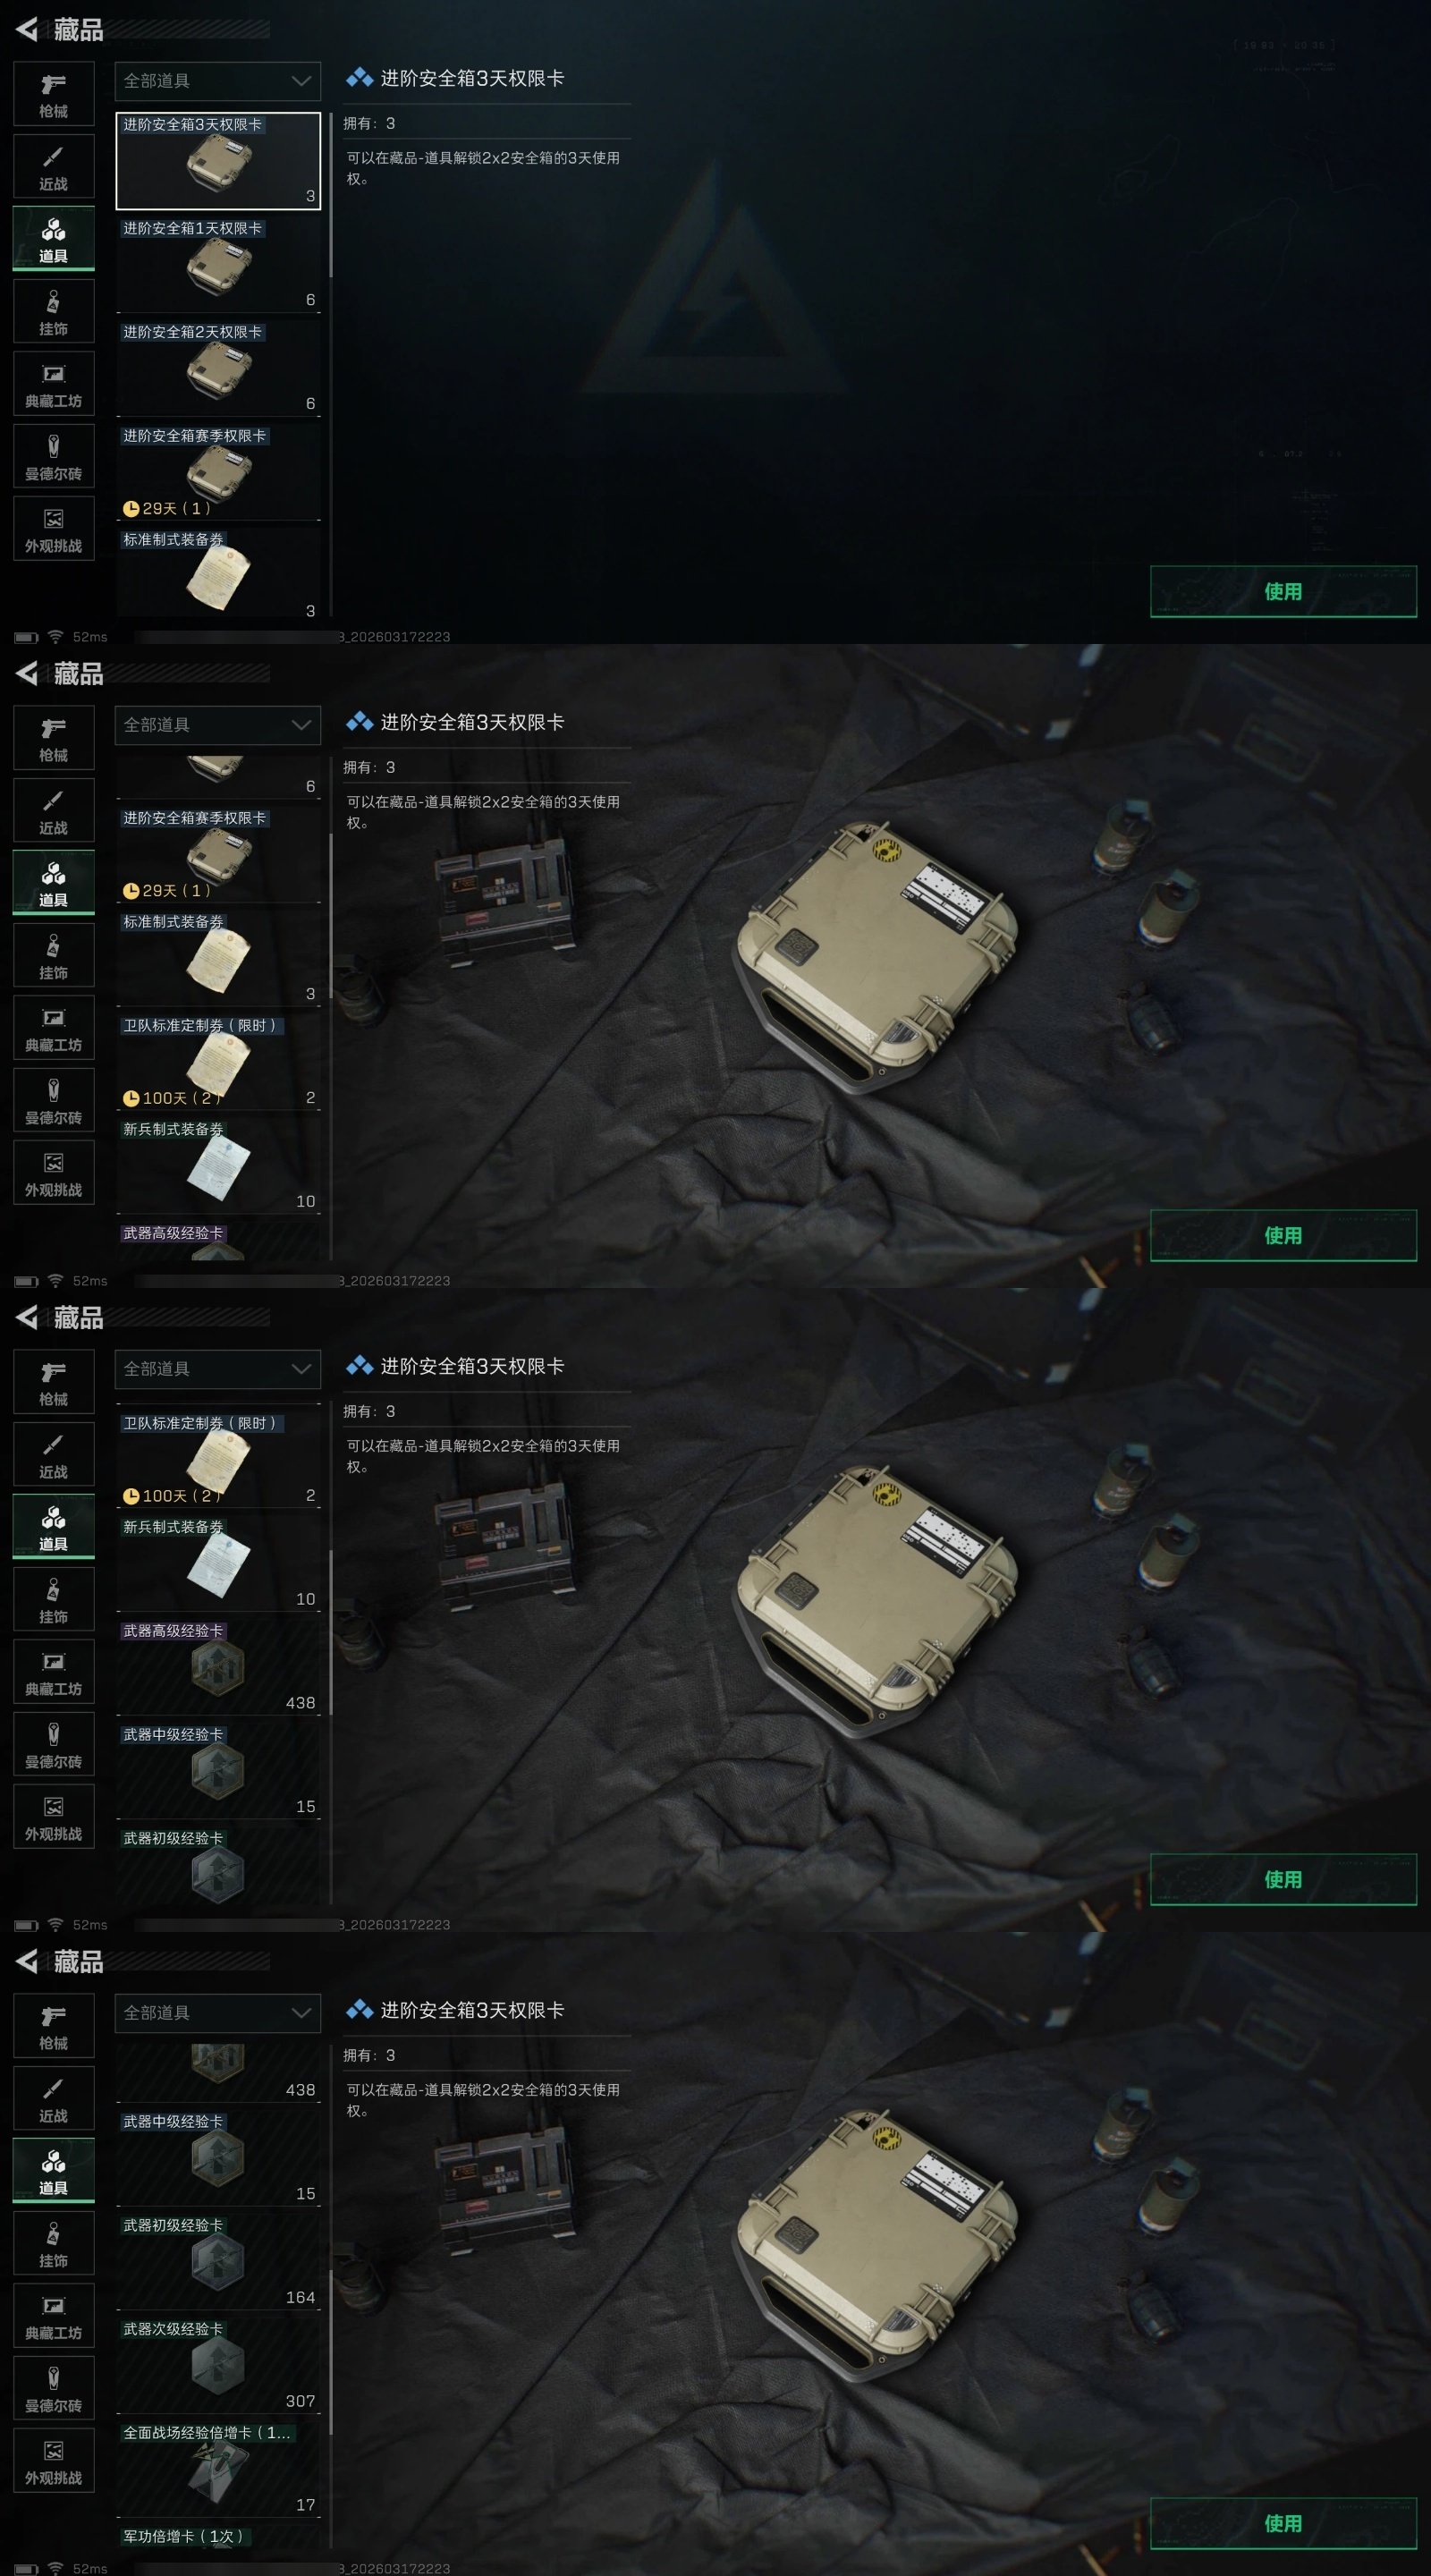Viewport: 1431px width, 2576px height.
Task: Open 近战 tab on the triangle-logo screen
Action: pyautogui.click(x=53, y=167)
